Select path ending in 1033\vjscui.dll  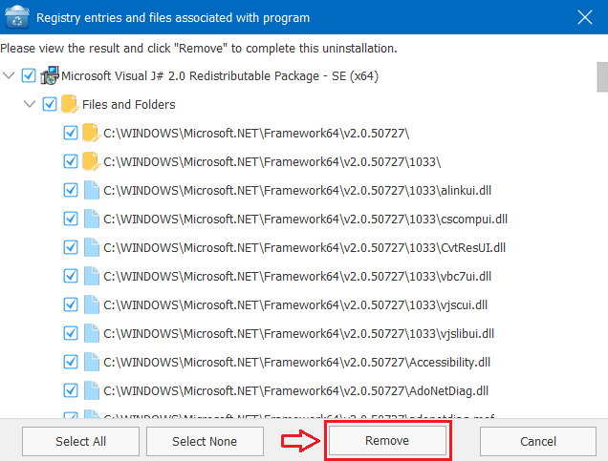coord(295,305)
